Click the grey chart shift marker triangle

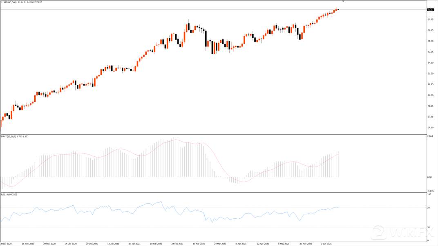point(343,2)
